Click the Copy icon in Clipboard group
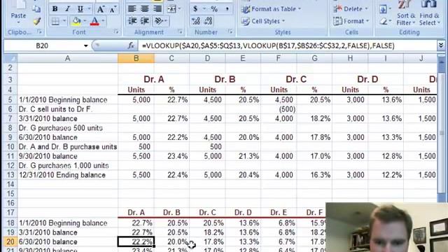The image size is (448, 252). point(36,9)
